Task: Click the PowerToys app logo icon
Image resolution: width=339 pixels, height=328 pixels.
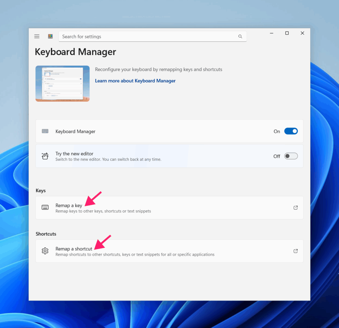Action: (50, 36)
